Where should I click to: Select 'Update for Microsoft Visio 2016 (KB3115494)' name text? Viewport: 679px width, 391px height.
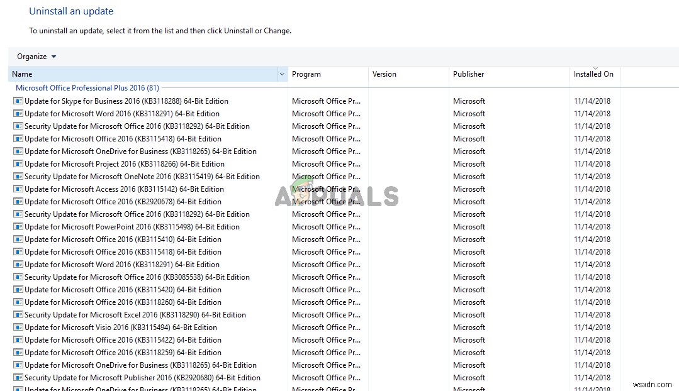pos(121,327)
